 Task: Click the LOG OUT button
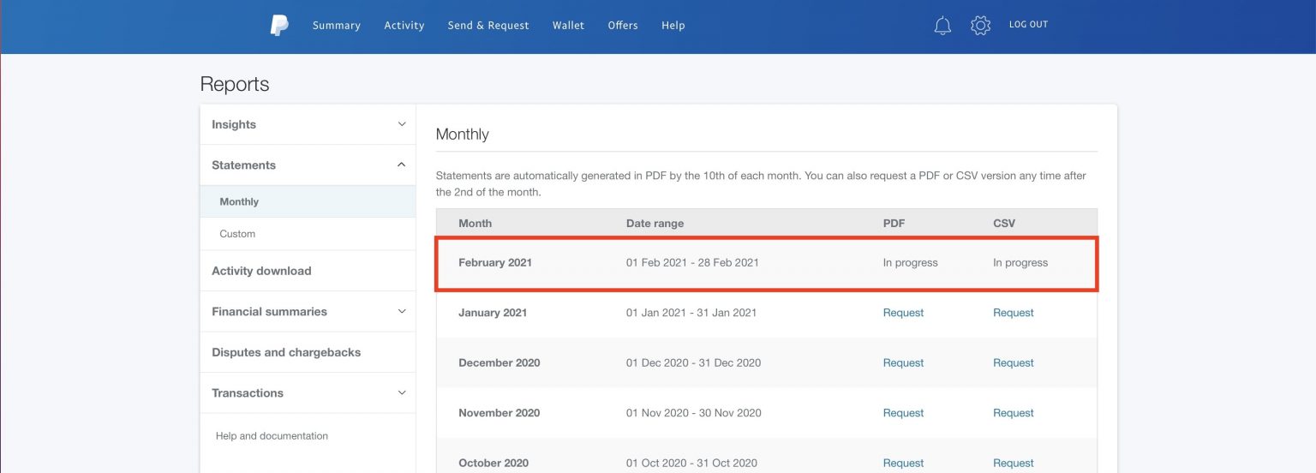[1028, 25]
